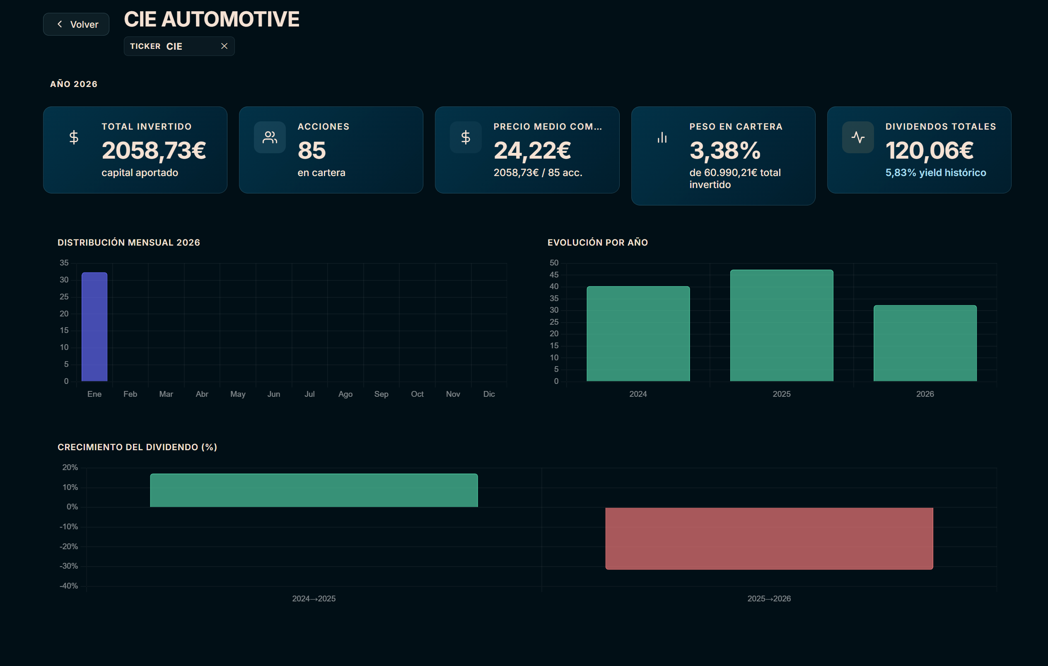Click the Jun label on monthly chart axis
The image size is (1048, 666).
[x=274, y=394]
